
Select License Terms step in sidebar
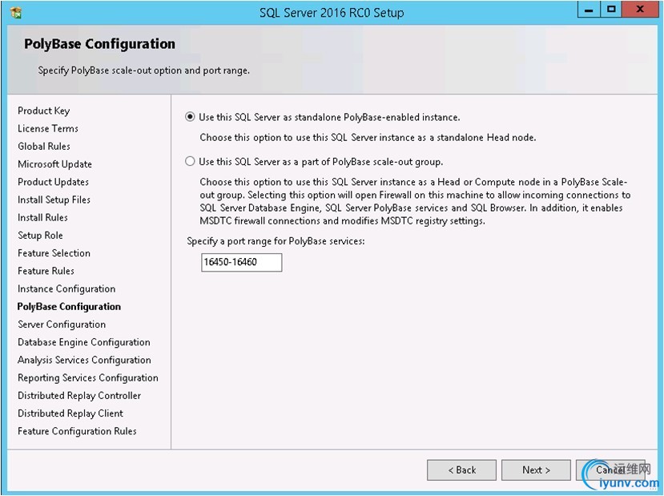coord(48,128)
